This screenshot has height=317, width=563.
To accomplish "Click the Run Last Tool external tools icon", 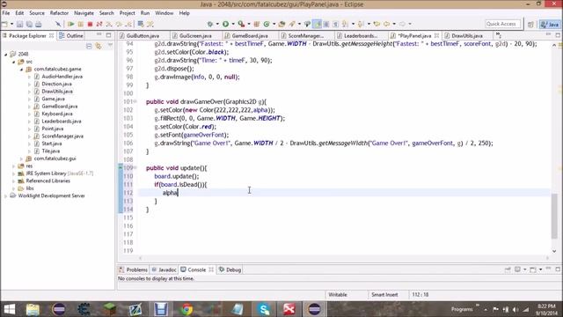I will [241, 24].
